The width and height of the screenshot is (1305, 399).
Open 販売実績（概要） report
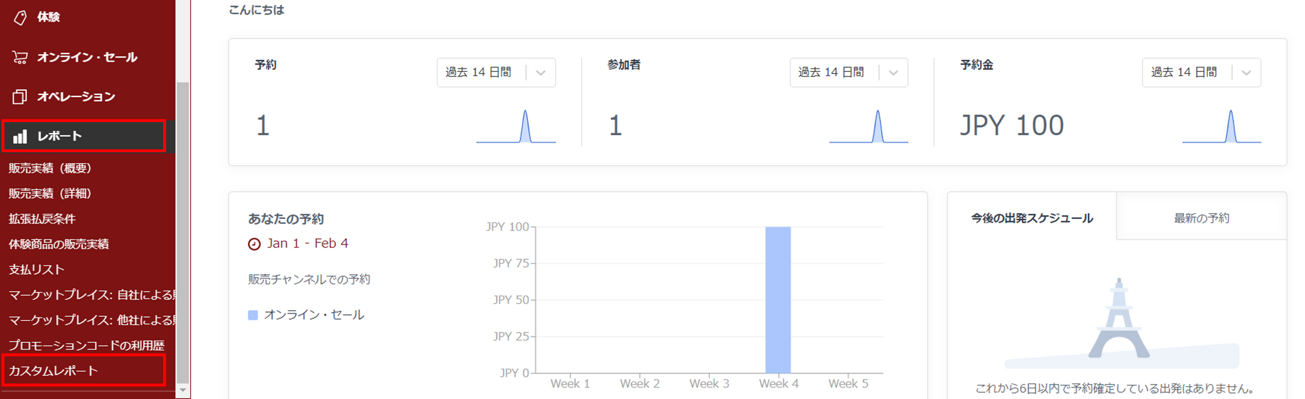[50, 168]
